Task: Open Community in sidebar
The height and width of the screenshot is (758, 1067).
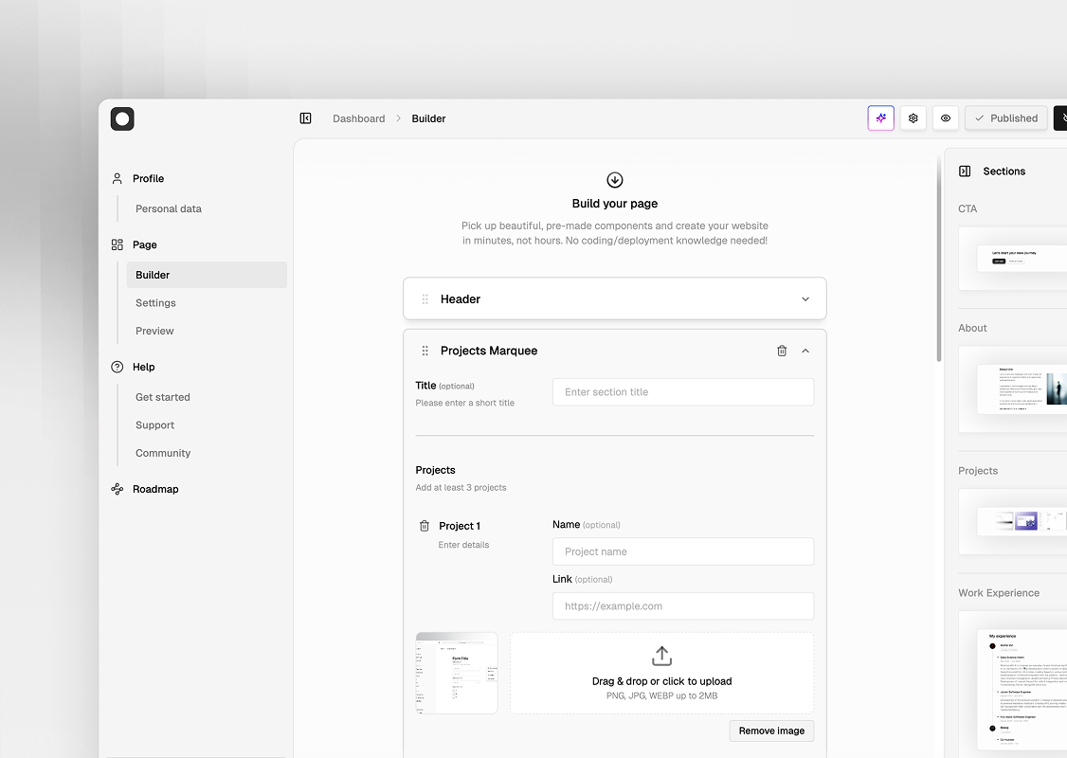Action: (163, 453)
